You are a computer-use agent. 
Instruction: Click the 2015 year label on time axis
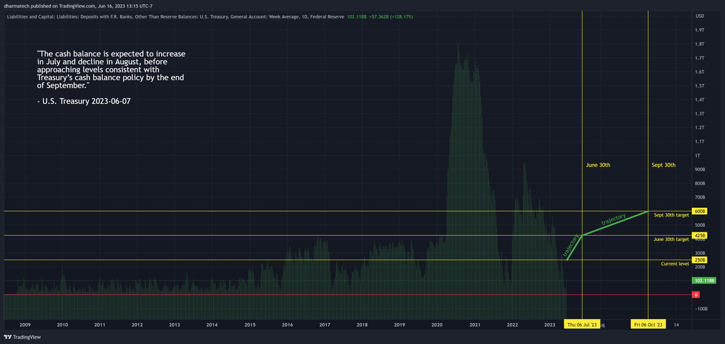(x=250, y=325)
